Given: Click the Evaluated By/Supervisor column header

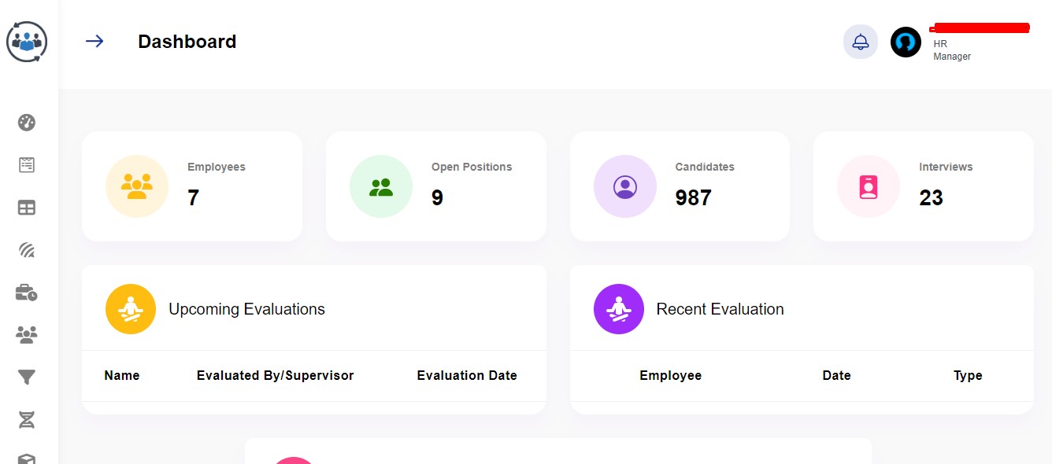Looking at the screenshot, I should click(275, 376).
